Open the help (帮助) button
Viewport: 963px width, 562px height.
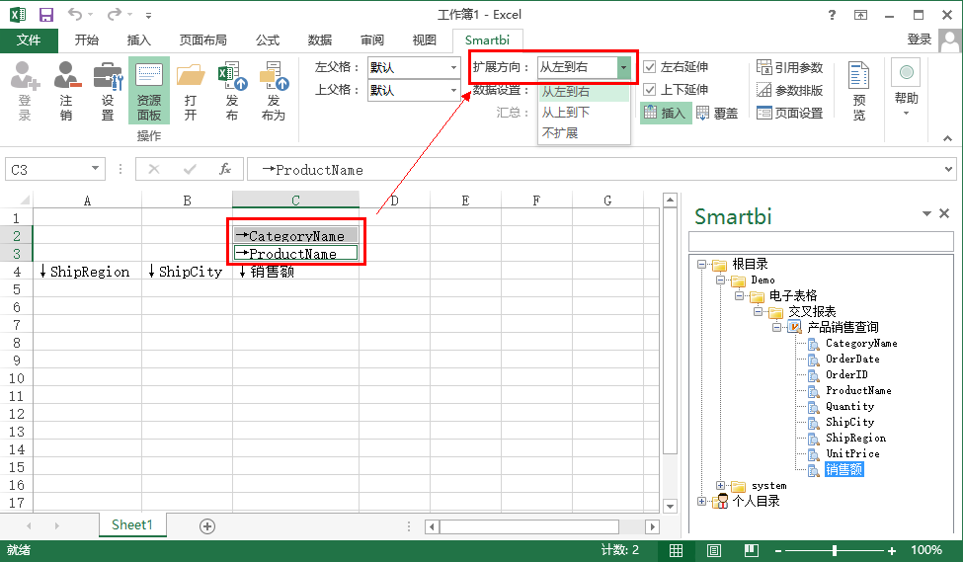pos(906,87)
